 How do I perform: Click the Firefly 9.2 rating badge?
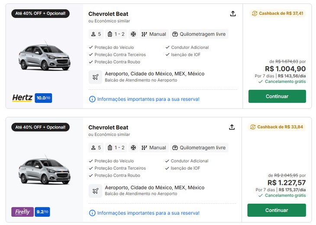pyautogui.click(x=42, y=212)
